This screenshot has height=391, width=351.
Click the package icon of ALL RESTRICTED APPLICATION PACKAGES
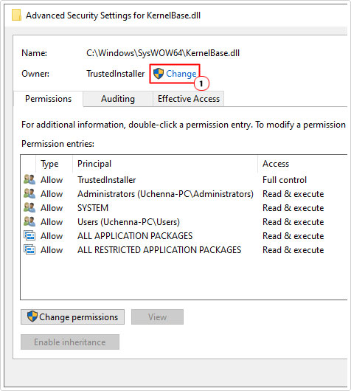pos(29,249)
